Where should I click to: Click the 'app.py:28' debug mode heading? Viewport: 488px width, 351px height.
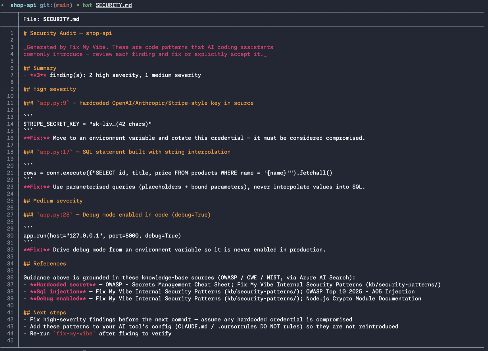(117, 215)
